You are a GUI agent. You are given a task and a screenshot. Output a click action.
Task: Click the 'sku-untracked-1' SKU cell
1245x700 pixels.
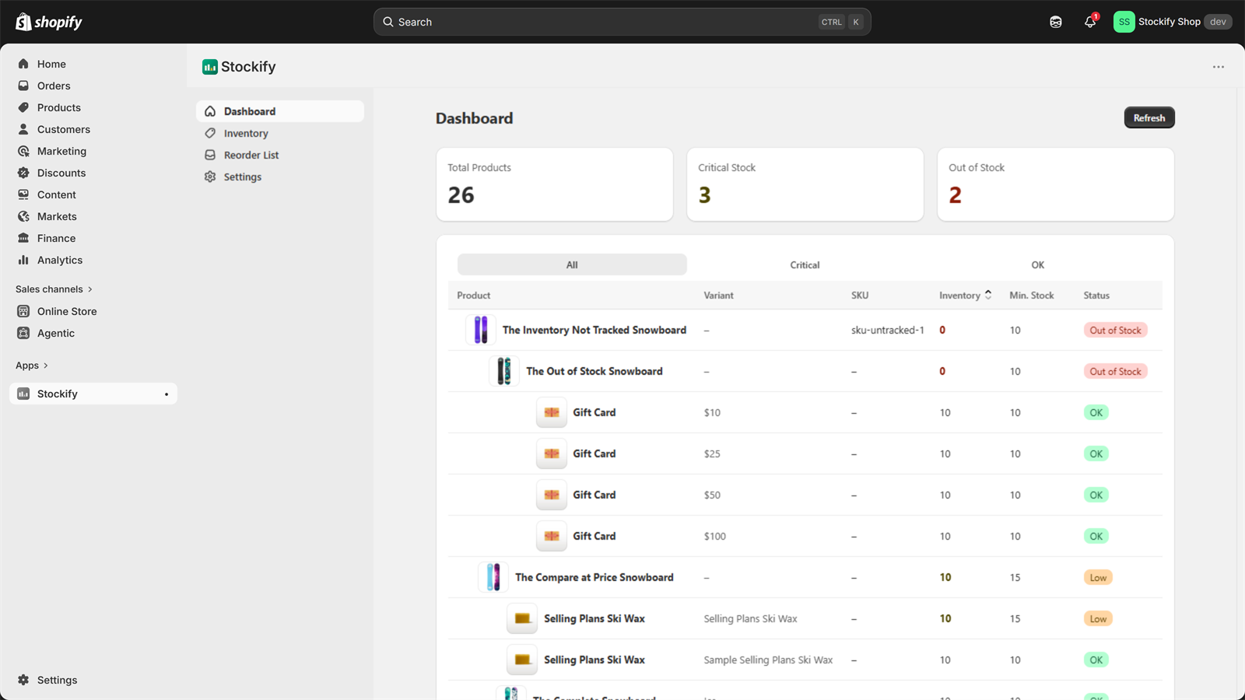(x=888, y=330)
